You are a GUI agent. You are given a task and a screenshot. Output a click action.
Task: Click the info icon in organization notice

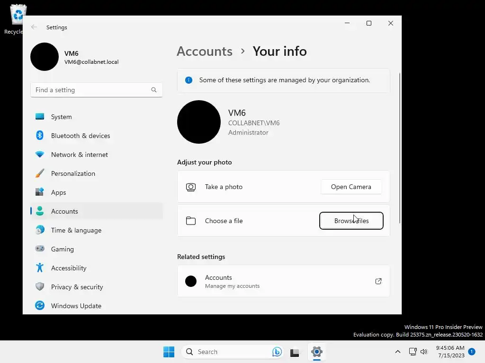[189, 80]
